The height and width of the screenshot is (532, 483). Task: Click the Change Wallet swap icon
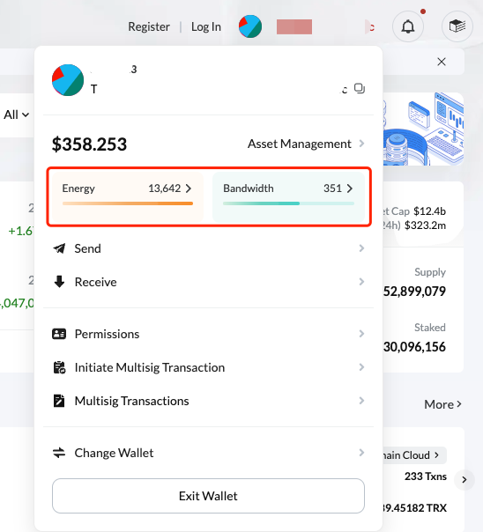click(x=59, y=453)
